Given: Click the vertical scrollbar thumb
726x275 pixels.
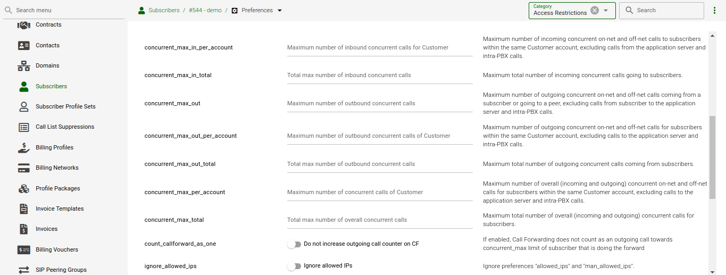Looking at the screenshot, I should coord(713,157).
